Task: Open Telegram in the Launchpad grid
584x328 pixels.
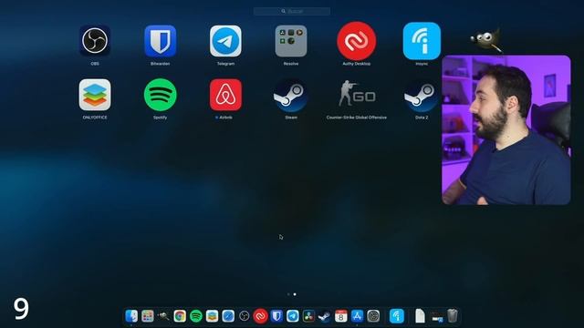Action: pyautogui.click(x=225, y=41)
